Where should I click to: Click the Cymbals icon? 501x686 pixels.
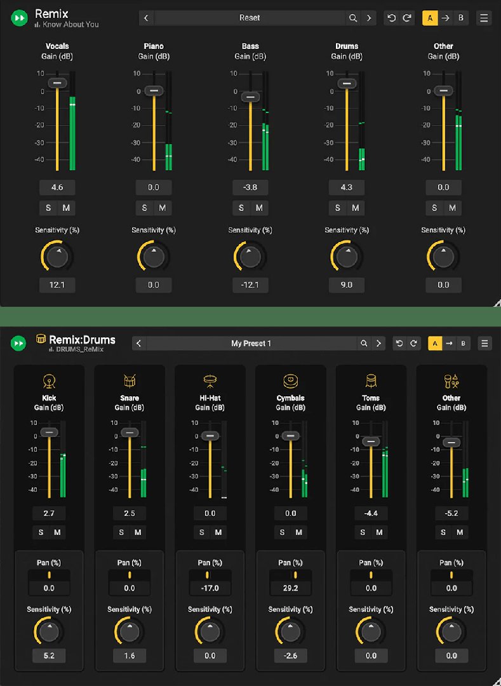290,381
